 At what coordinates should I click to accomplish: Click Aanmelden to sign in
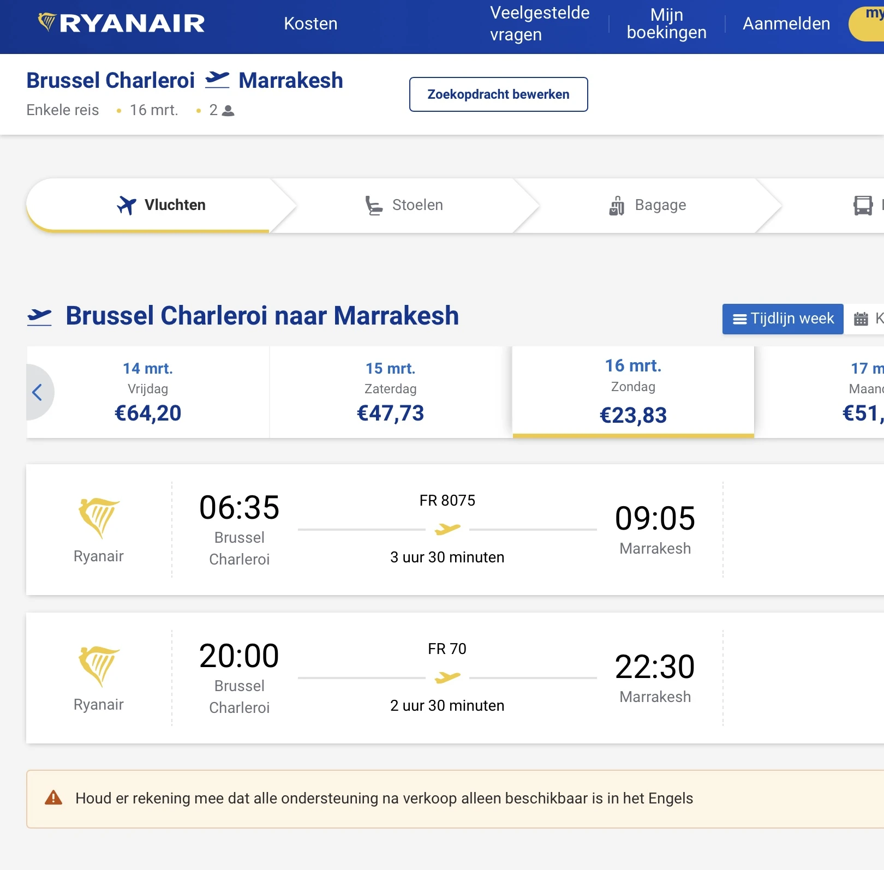tap(786, 23)
